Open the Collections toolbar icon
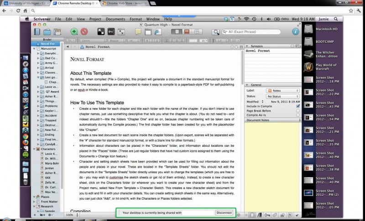Image resolution: width=365 pixels, height=221 pixels. tap(47, 31)
